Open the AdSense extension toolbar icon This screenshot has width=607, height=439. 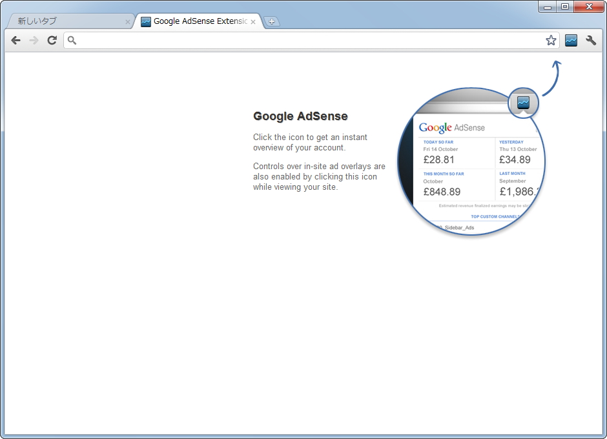pyautogui.click(x=571, y=40)
